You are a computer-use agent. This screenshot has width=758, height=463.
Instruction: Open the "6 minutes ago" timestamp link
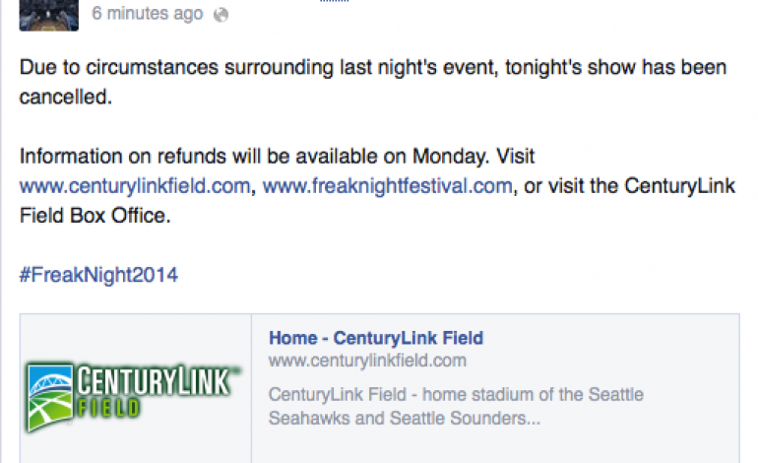(148, 14)
